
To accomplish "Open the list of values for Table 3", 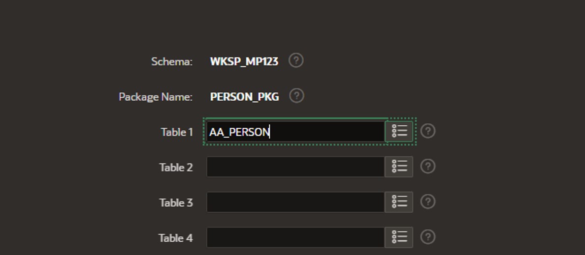I will 399,202.
